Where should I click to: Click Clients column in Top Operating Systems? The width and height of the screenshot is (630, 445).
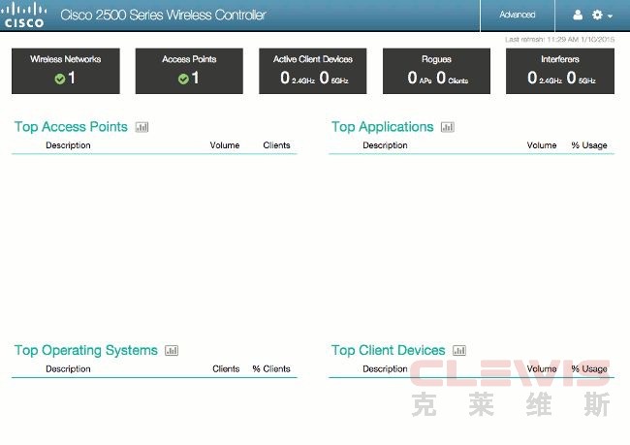(x=226, y=368)
